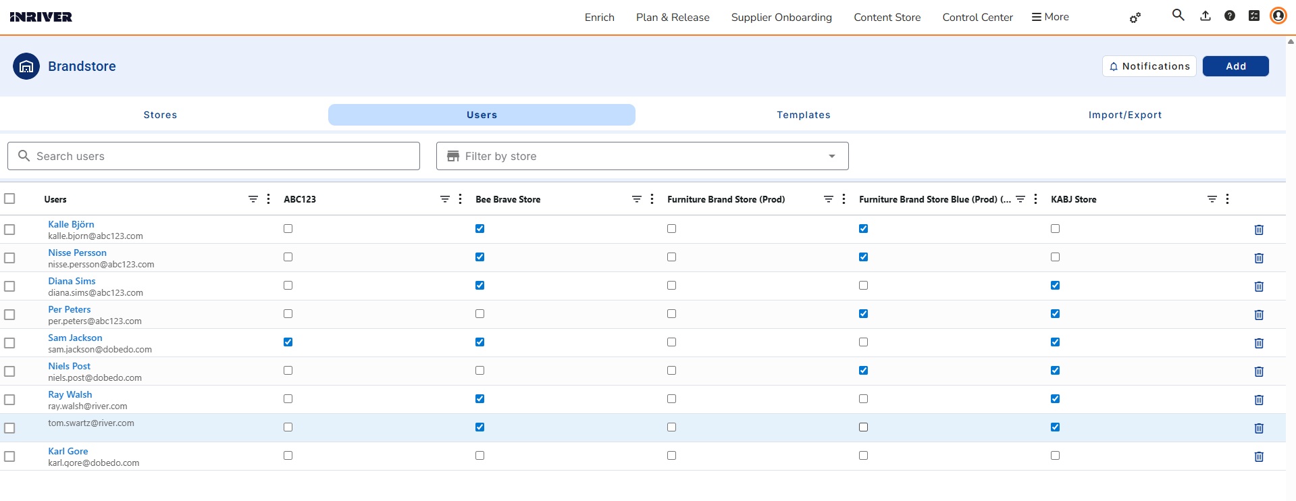The image size is (1296, 501).
Task: Click filter icon in Users column header
Action: coord(253,199)
